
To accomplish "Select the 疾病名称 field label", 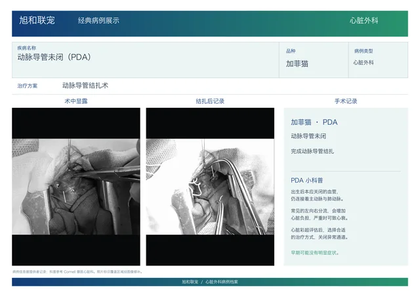I will point(27,48).
